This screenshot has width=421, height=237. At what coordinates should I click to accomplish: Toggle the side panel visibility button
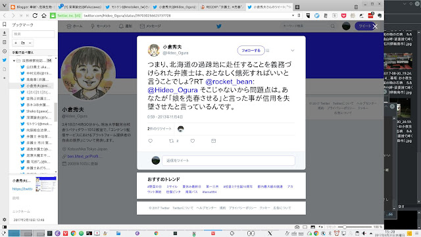tap(5, 226)
